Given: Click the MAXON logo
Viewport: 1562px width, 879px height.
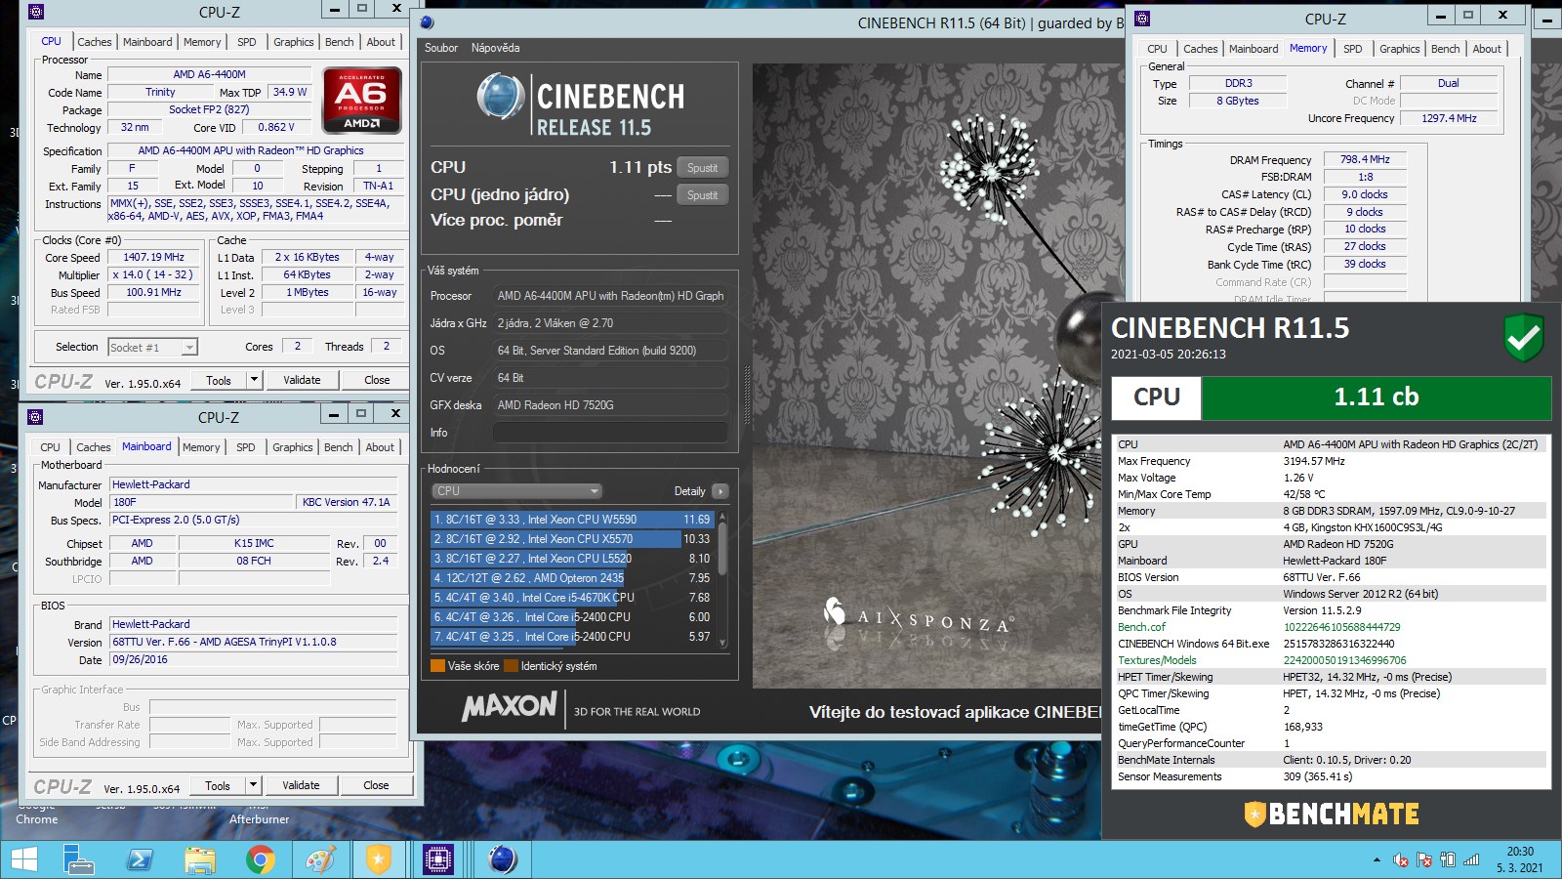Looking at the screenshot, I should [510, 706].
